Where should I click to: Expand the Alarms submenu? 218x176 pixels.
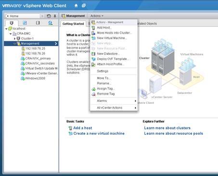[x=136, y=101]
